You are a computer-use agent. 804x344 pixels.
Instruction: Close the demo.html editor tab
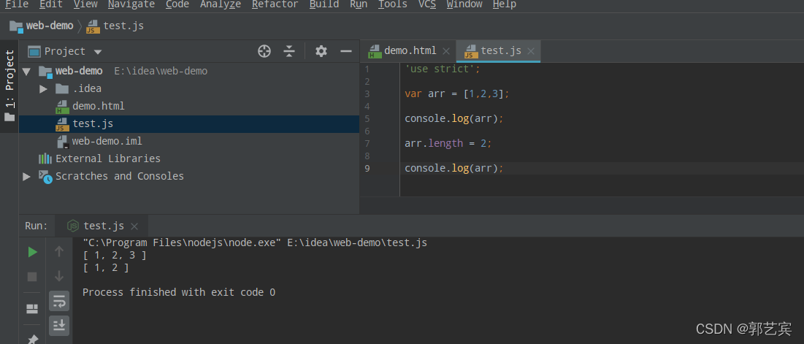446,51
